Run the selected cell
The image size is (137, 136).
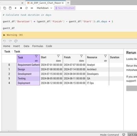(16, 8)
